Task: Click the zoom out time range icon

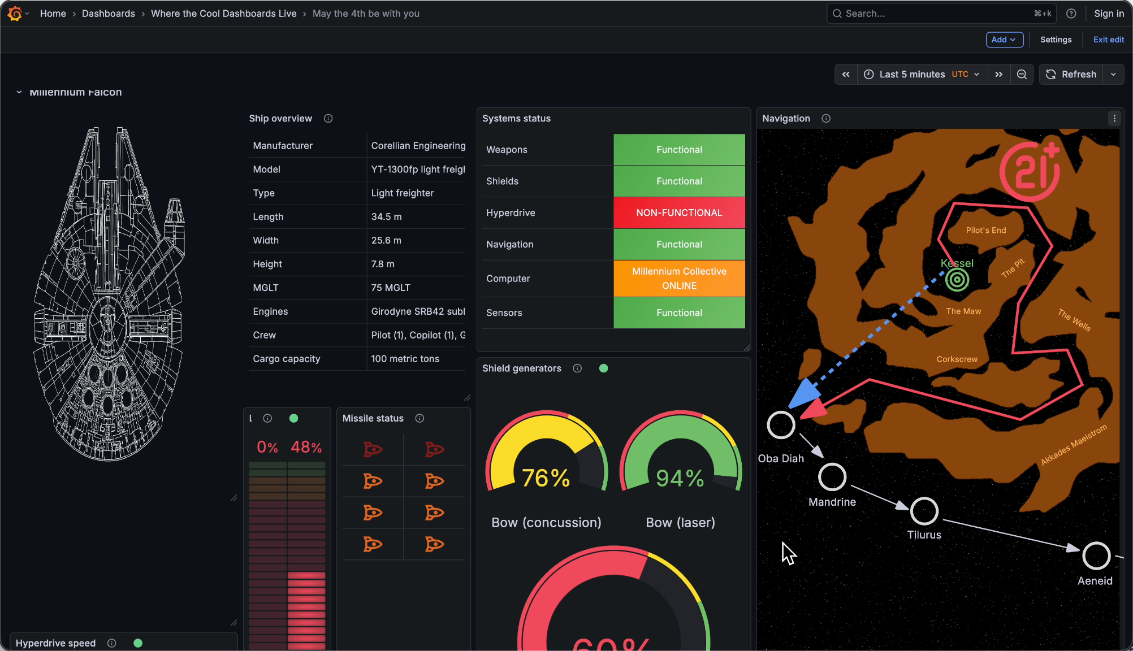Action: (1022, 74)
